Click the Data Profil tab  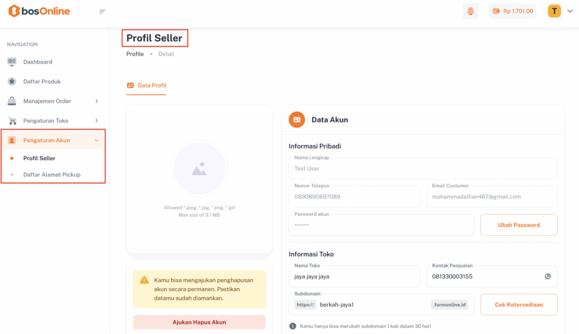pos(146,86)
